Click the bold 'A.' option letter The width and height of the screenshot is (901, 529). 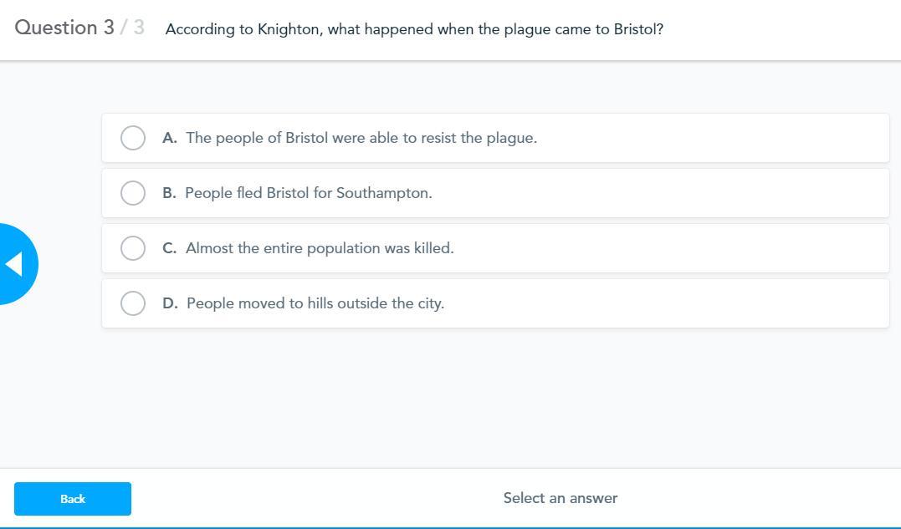point(170,138)
